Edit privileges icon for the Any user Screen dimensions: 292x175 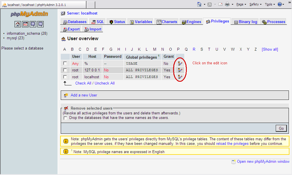[180, 63]
